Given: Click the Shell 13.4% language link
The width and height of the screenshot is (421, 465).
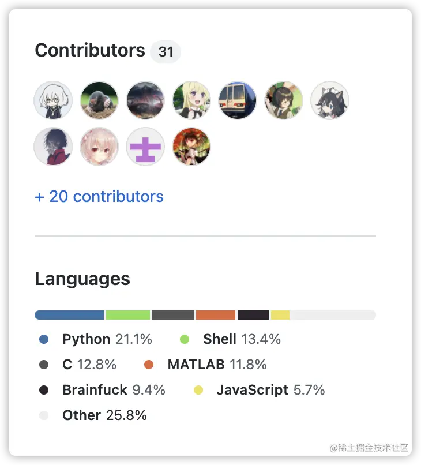Looking at the screenshot, I should (242, 339).
